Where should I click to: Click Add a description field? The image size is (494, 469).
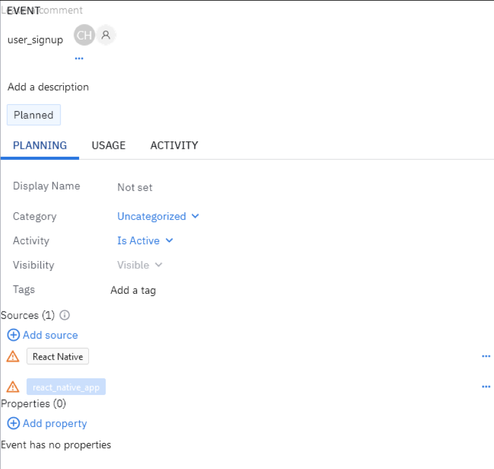pyautogui.click(x=48, y=87)
